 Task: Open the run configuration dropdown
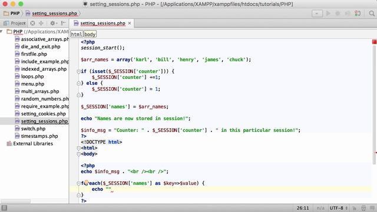[317, 14]
